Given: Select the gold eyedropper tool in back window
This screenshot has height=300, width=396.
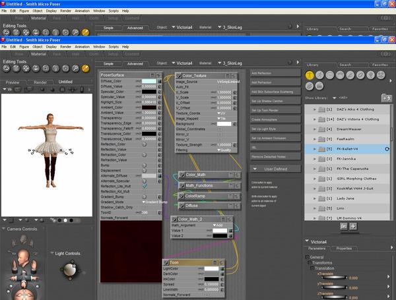Looking at the screenshot, I should 85,32.
